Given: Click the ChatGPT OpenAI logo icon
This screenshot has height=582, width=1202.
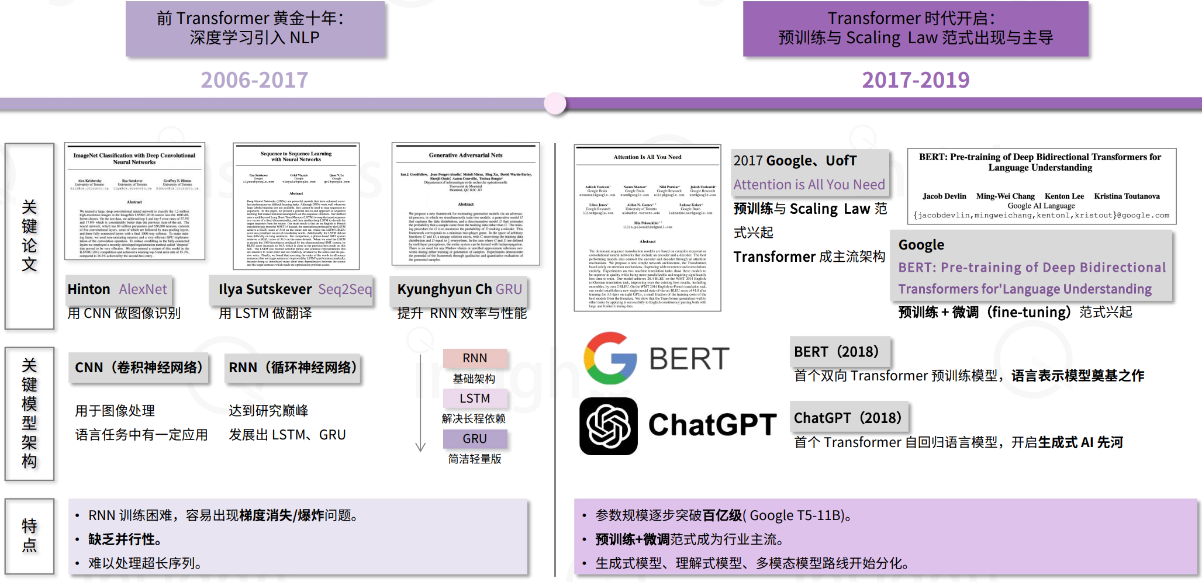Looking at the screenshot, I should (x=609, y=426).
